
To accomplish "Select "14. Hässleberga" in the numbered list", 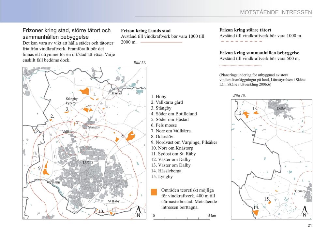I will click(x=166, y=171).
